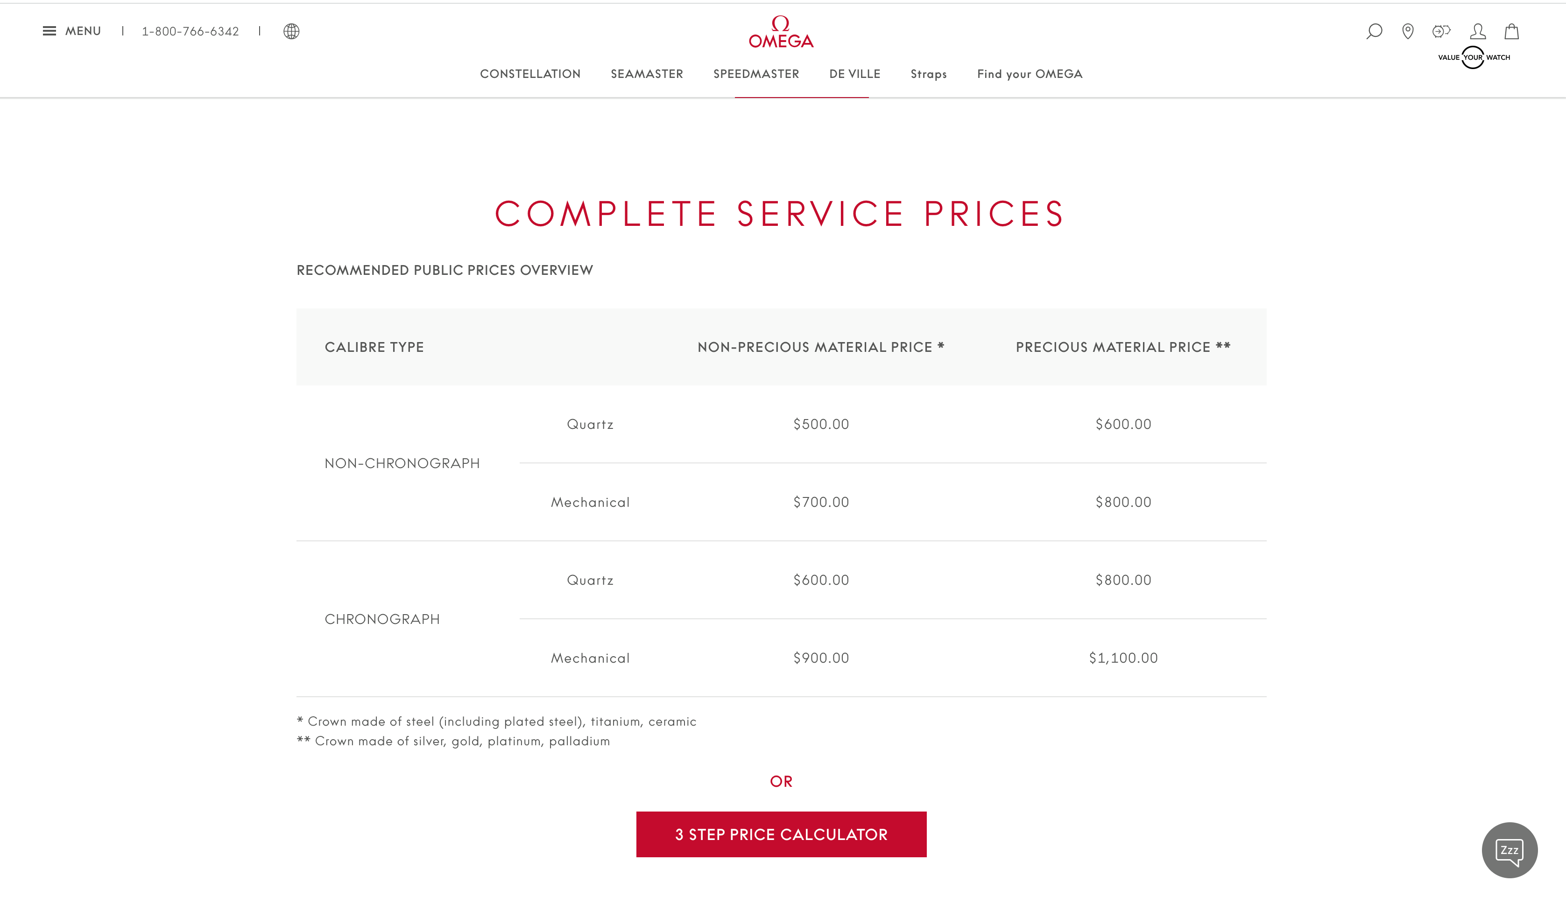Open the Value Your Watch trade-in icon
The height and width of the screenshot is (910, 1566).
coord(1442,30)
